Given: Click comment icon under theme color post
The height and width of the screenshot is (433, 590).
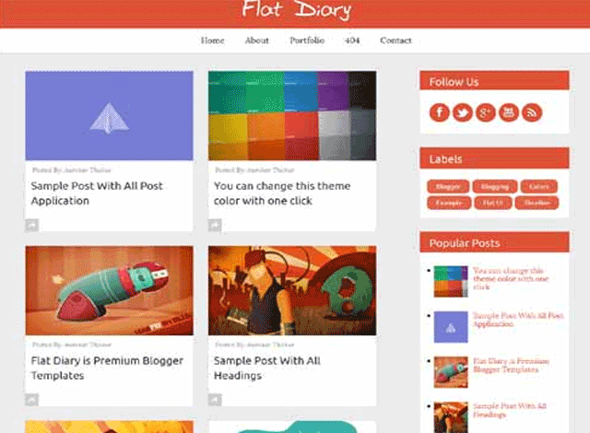Looking at the screenshot, I should click(x=215, y=225).
